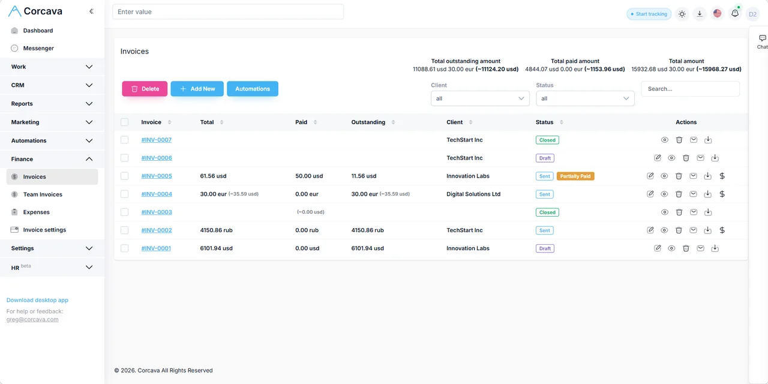This screenshot has height=384, width=768.
Task: Email invoice #INV-0007 envelope icon
Action: click(694, 140)
